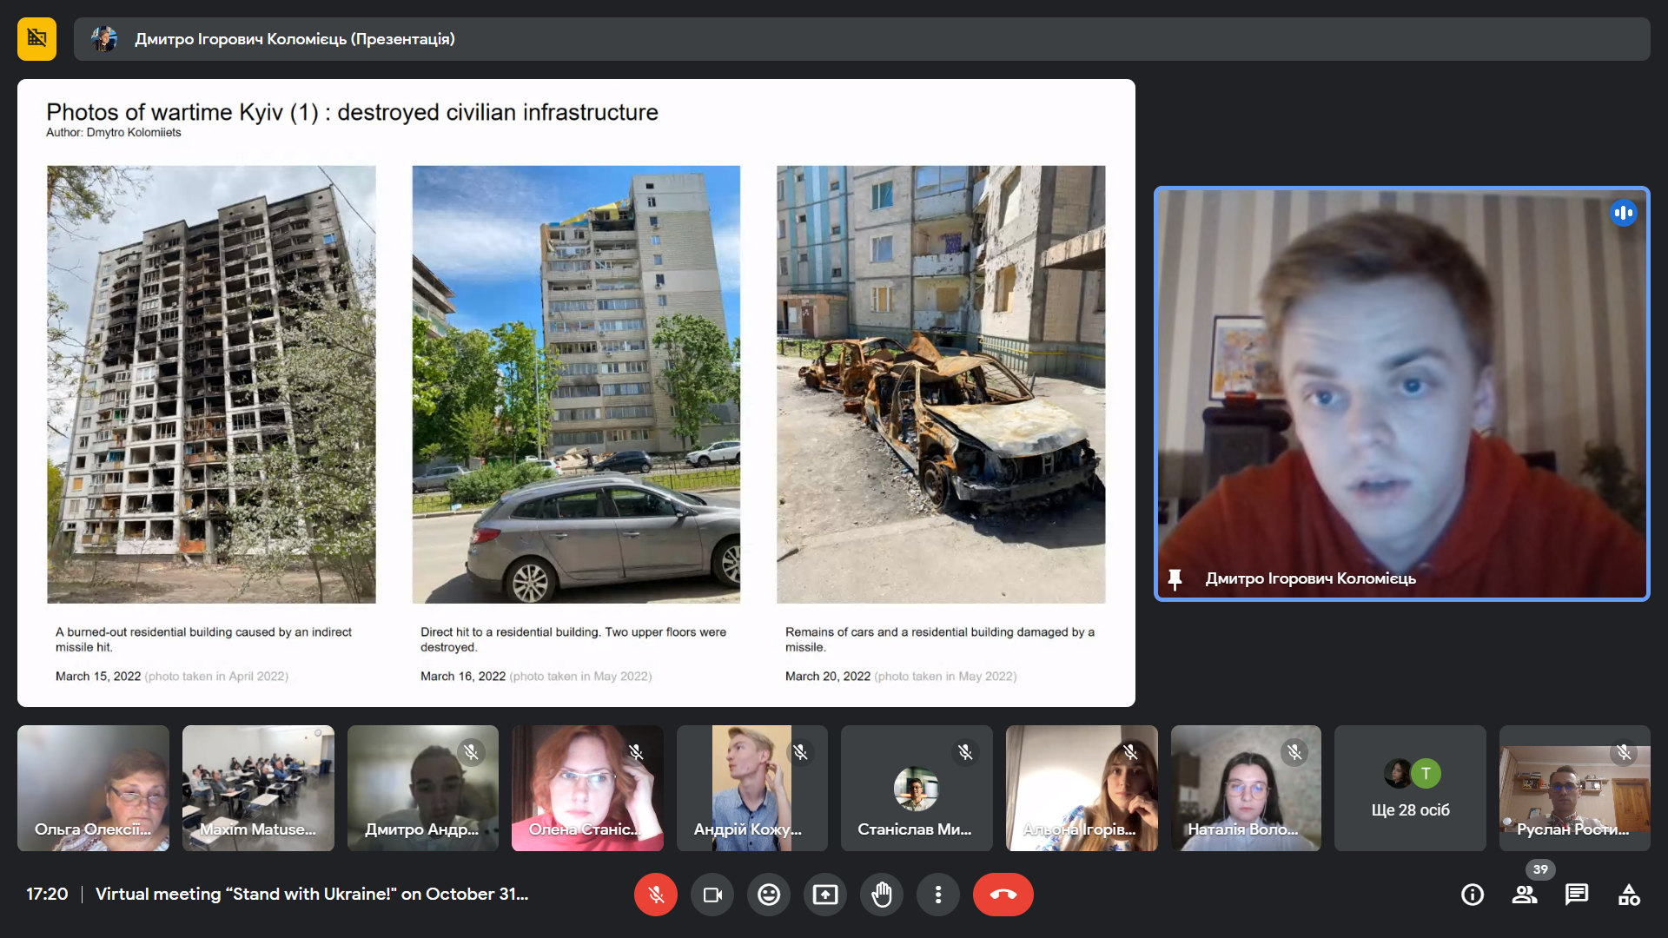This screenshot has width=1668, height=938.
Task: Open the emoji reactions button
Action: [769, 895]
